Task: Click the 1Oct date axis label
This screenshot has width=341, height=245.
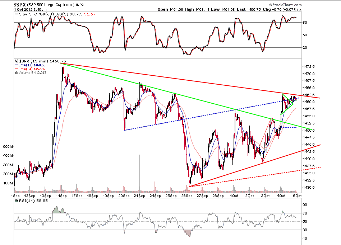Action: [x=234, y=196]
